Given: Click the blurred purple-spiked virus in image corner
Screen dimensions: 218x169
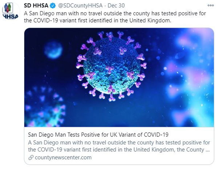Looking at the screenshot, I should (44, 107).
